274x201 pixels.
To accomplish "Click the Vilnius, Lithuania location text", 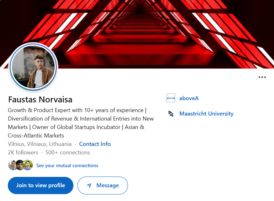I will [x=40, y=144].
